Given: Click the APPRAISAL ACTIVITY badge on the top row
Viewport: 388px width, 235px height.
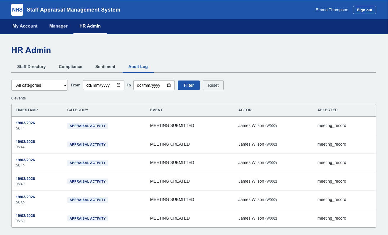Looking at the screenshot, I should 88,125.
